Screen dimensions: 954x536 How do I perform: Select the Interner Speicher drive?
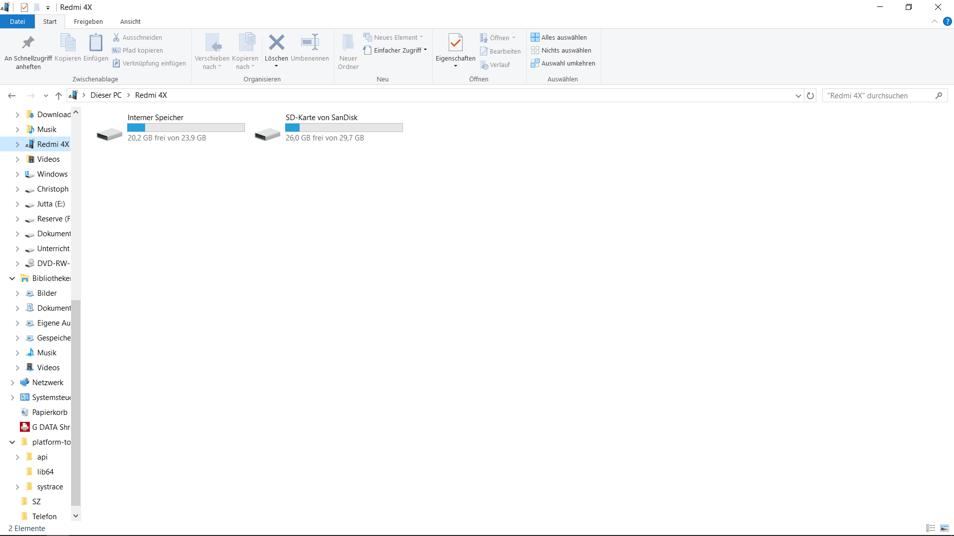[170, 128]
